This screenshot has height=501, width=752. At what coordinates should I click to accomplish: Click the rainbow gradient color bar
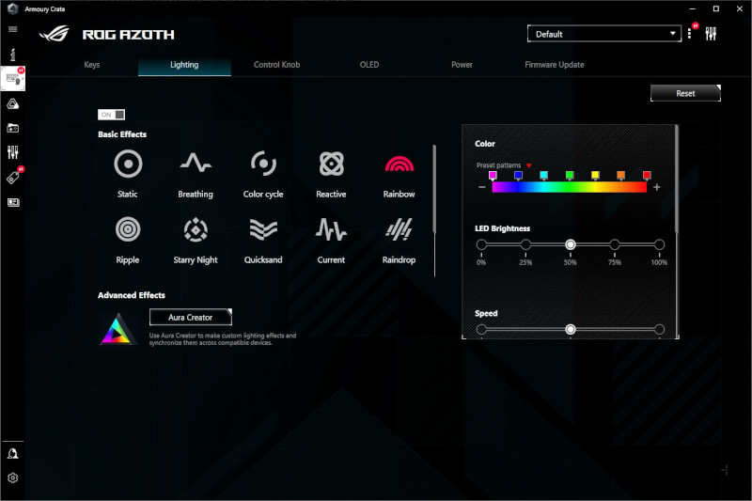pyautogui.click(x=570, y=187)
